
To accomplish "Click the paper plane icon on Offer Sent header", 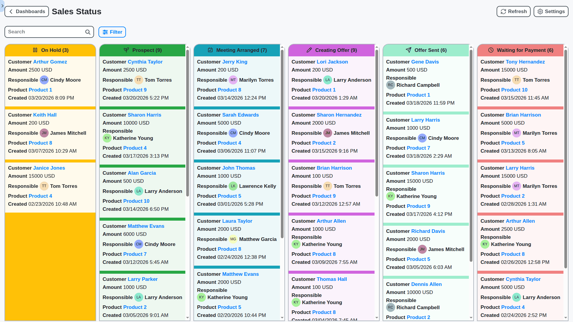I will tap(409, 50).
